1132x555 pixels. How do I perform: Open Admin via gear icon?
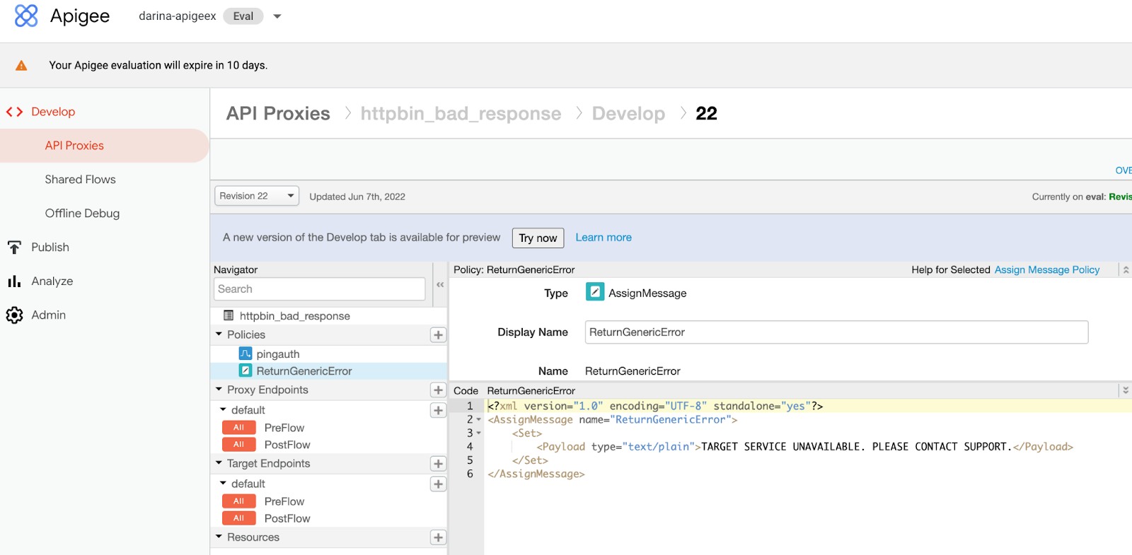coord(14,315)
